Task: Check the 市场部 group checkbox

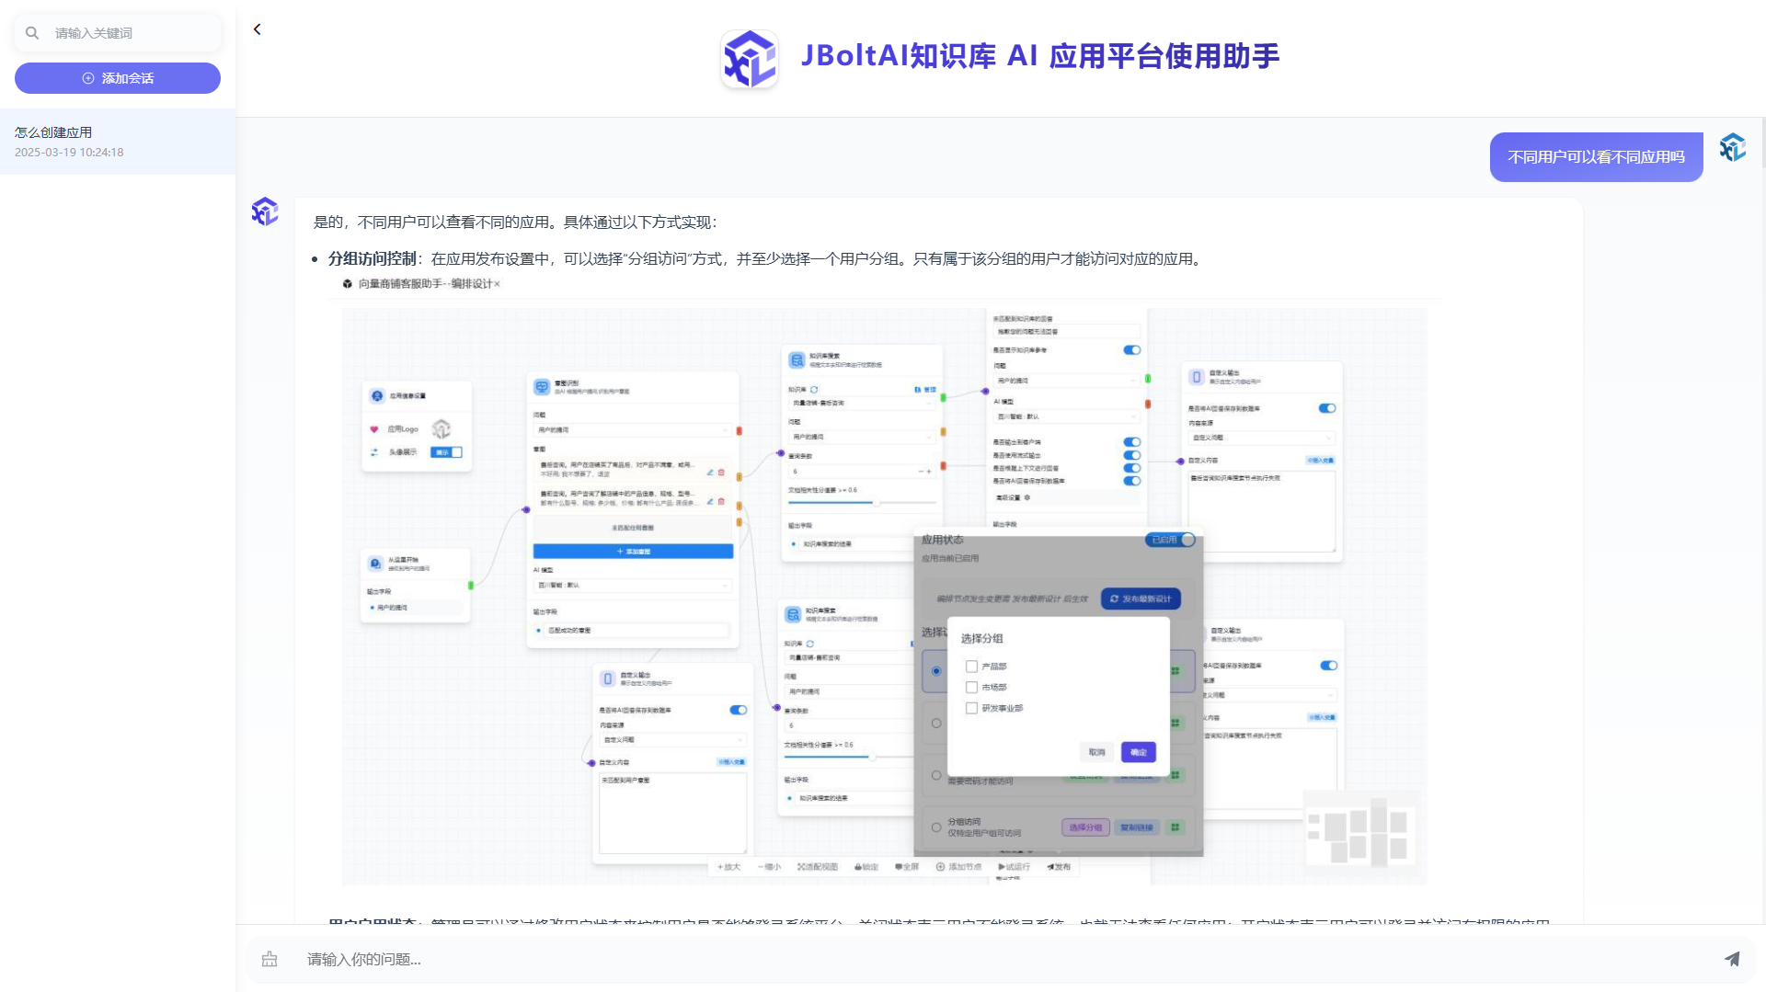Action: 971,687
